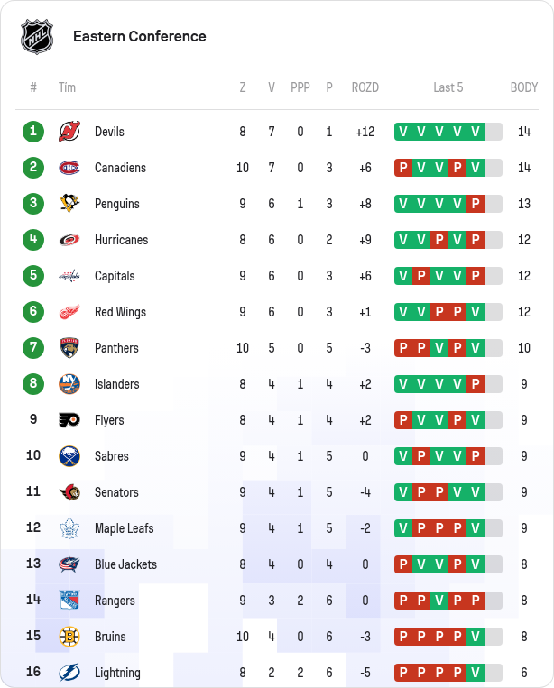Screen dimensions: 554x688
Task: Sort by ROZD column header
Action: 365,87
